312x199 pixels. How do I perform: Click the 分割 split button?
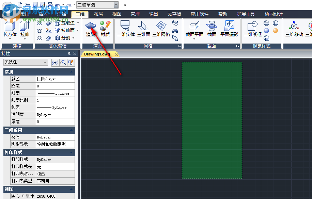coord(63,38)
